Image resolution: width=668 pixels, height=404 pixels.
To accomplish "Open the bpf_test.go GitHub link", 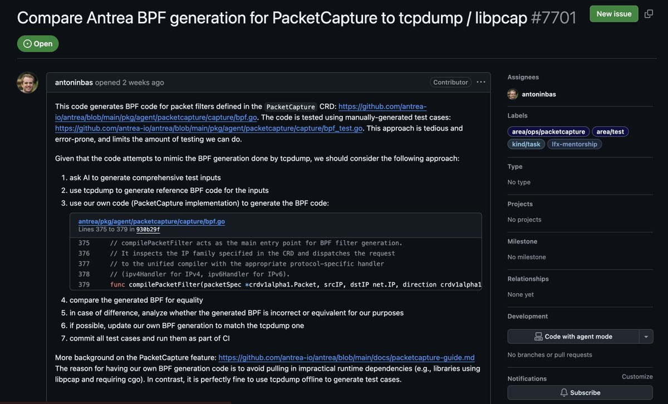I will click(209, 128).
